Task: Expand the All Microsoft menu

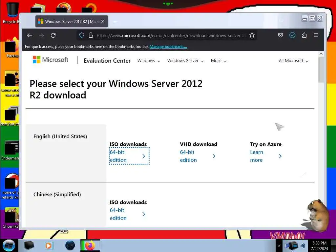Action: click(293, 61)
